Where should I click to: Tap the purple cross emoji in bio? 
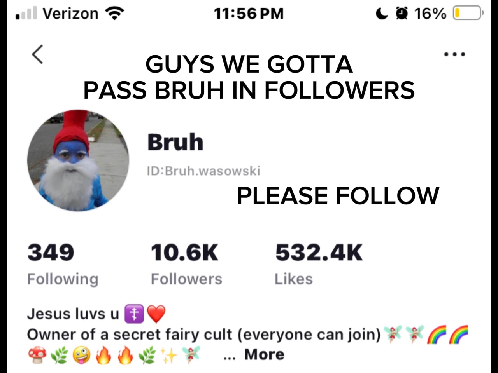click(x=134, y=314)
